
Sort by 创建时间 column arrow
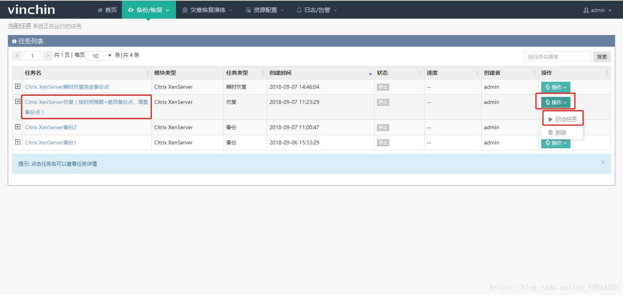[x=370, y=74]
